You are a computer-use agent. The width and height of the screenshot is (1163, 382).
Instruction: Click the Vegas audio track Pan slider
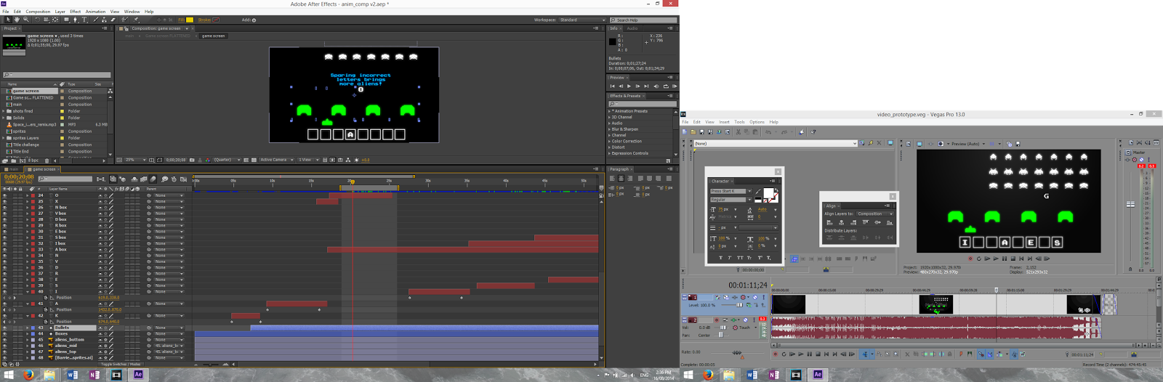coord(723,336)
